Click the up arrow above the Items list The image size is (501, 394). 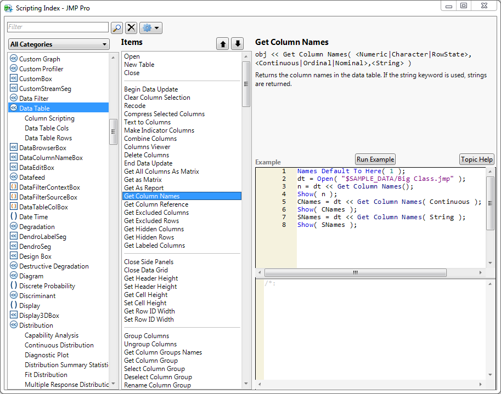coord(222,43)
